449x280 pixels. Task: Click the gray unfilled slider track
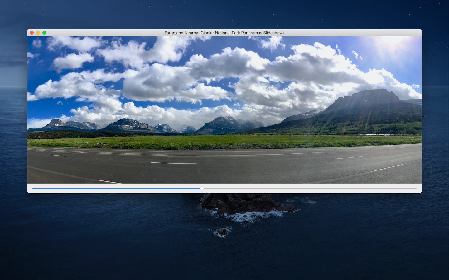coord(310,188)
